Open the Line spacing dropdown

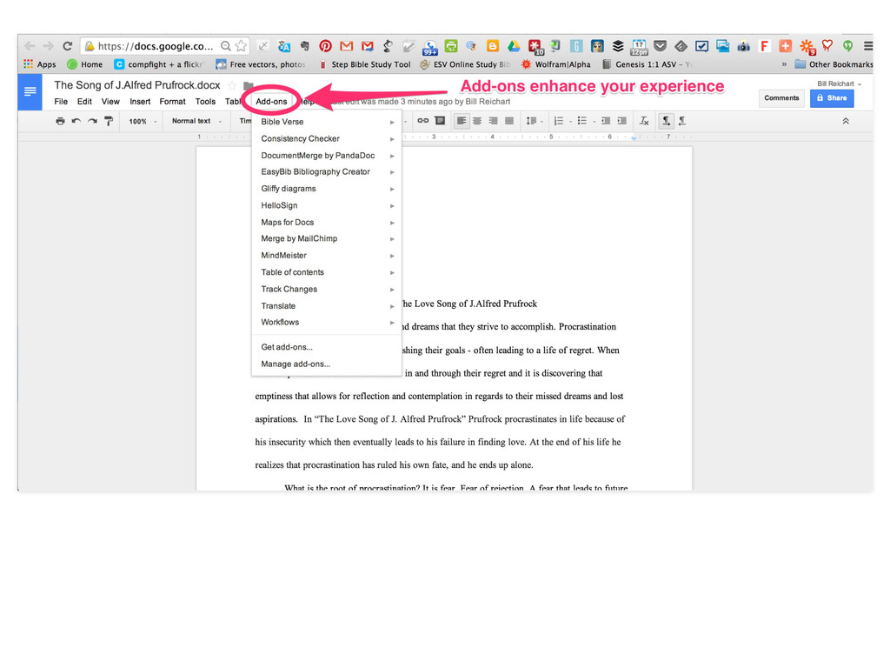point(535,120)
